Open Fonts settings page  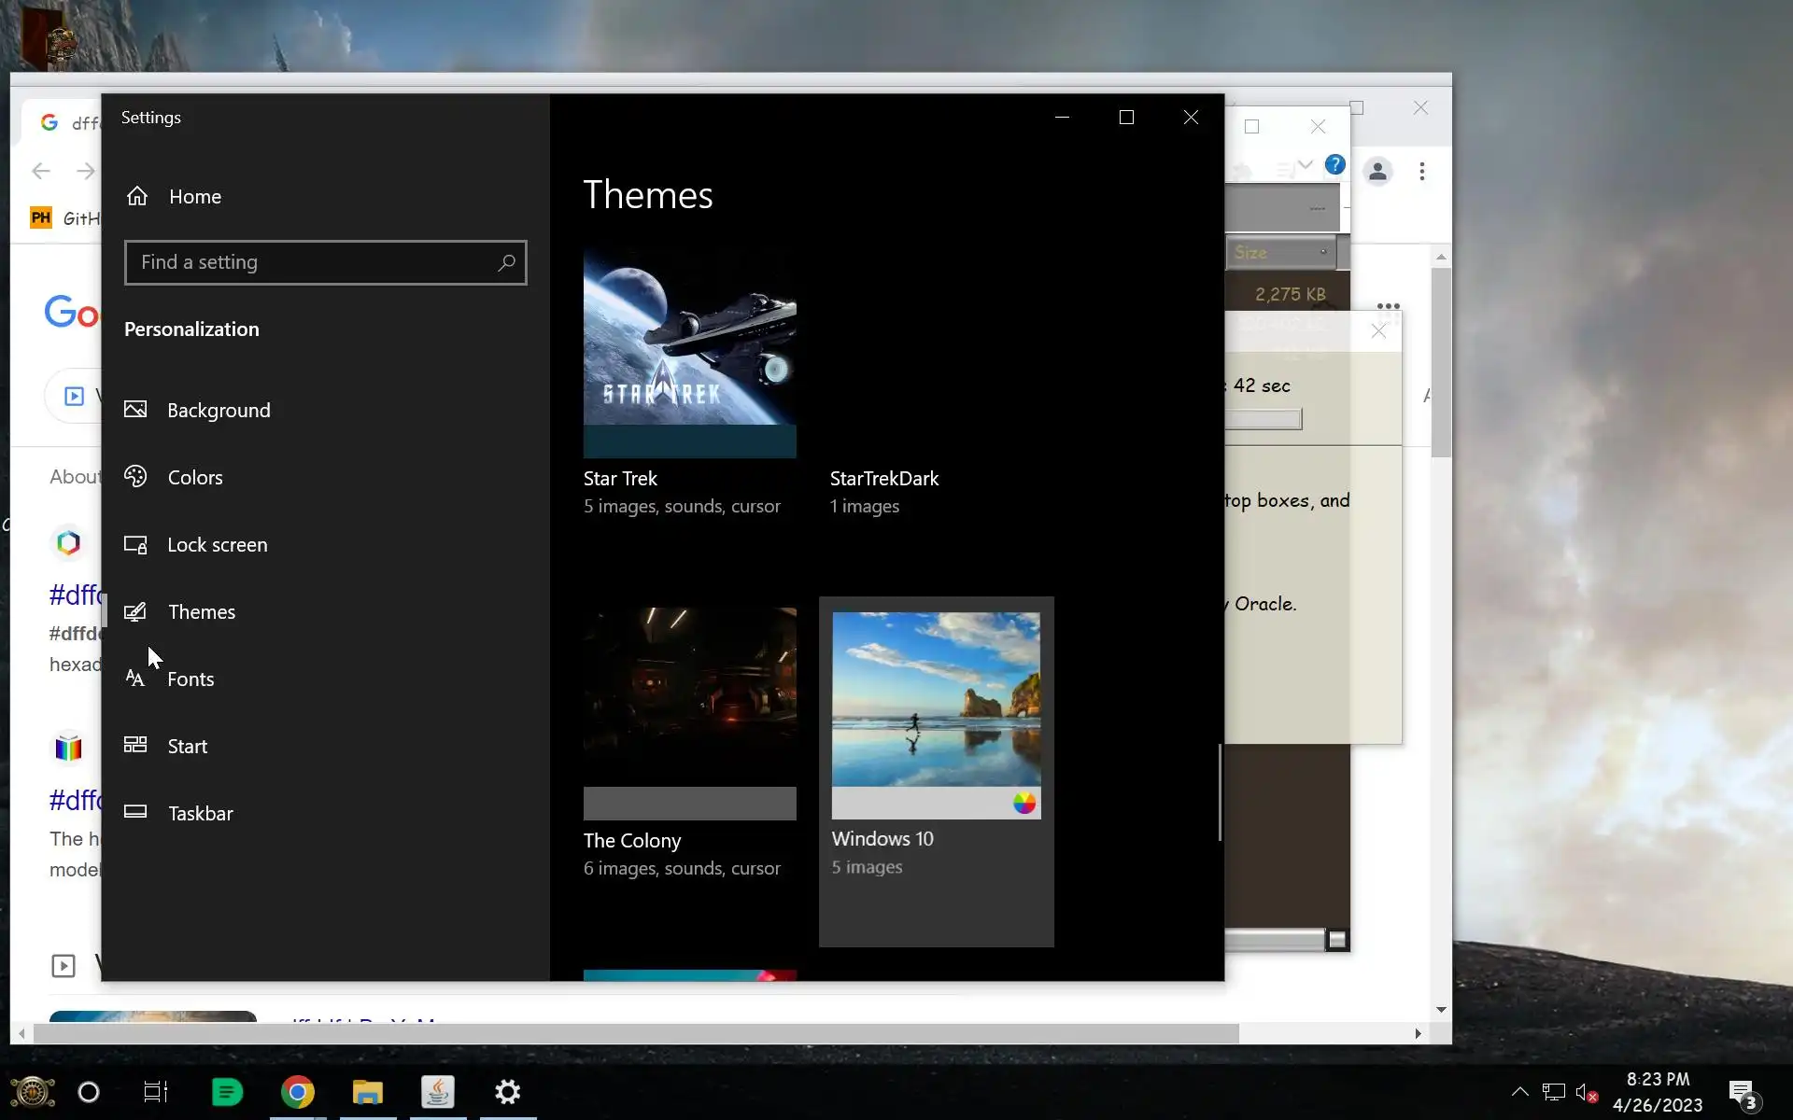click(x=190, y=679)
